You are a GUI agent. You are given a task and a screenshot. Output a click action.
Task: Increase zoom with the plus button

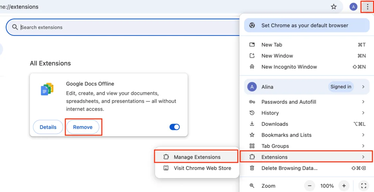344,186
